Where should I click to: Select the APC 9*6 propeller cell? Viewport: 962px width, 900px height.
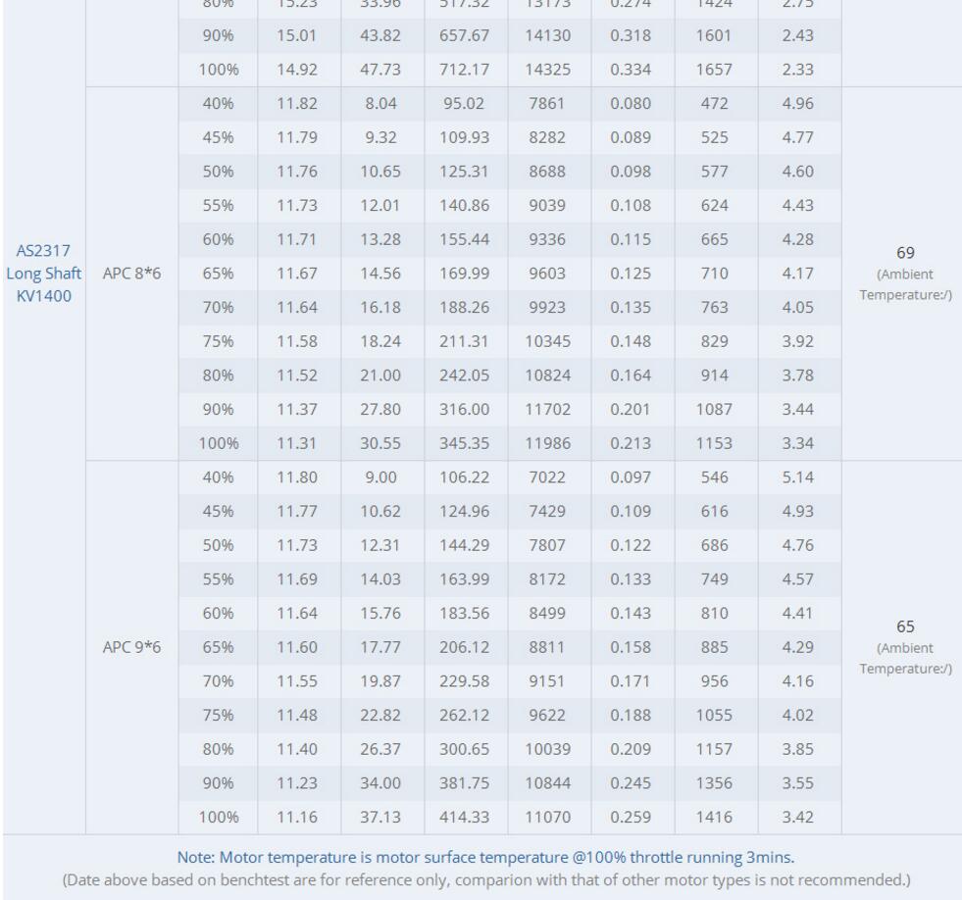(x=132, y=646)
